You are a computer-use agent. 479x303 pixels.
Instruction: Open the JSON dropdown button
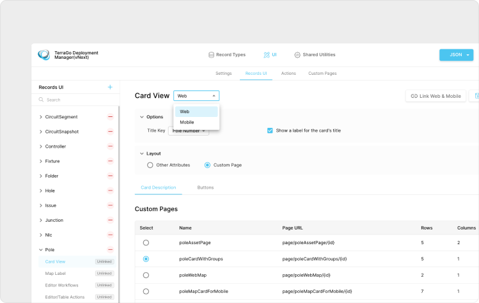[456, 55]
